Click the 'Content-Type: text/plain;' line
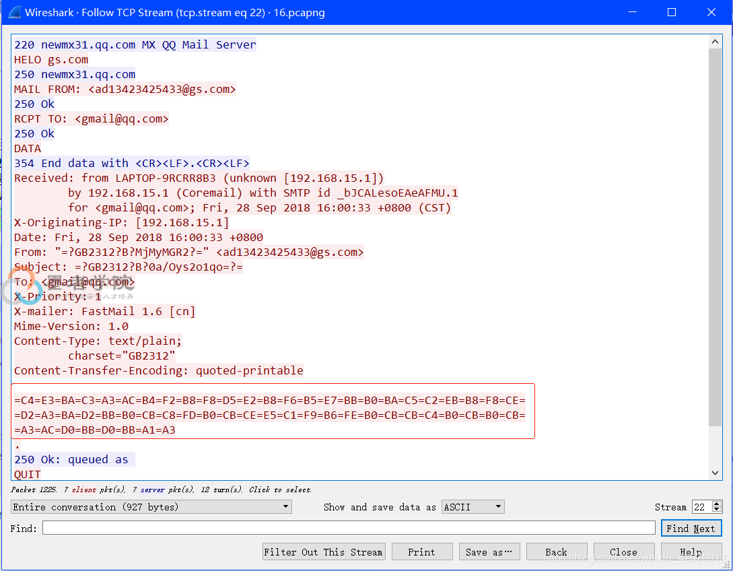The height and width of the screenshot is (571, 733). 98,341
